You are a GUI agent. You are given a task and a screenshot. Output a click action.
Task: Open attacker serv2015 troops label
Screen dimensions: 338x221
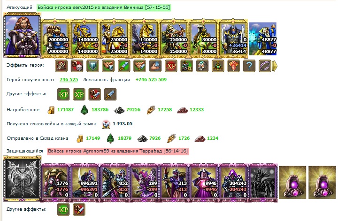(x=104, y=8)
